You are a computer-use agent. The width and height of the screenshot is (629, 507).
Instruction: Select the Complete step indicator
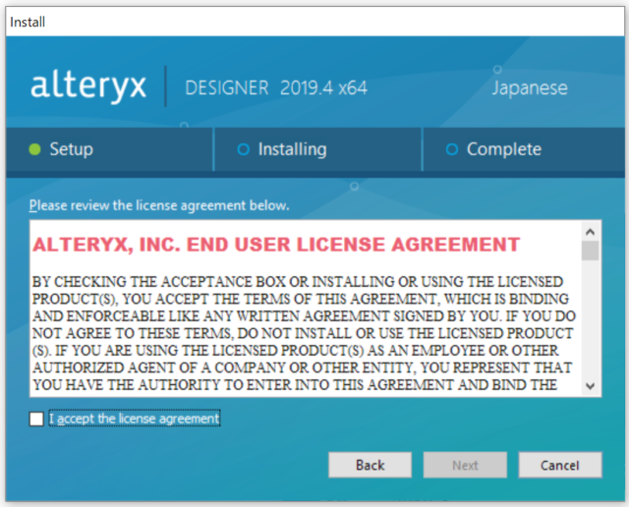pos(524,149)
